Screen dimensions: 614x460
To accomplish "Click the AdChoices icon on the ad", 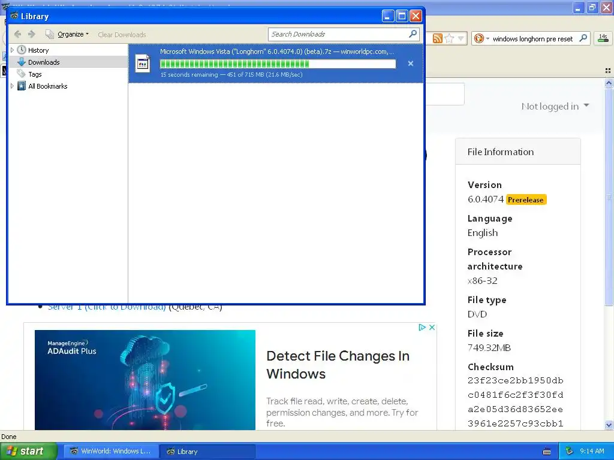I will (x=422, y=328).
